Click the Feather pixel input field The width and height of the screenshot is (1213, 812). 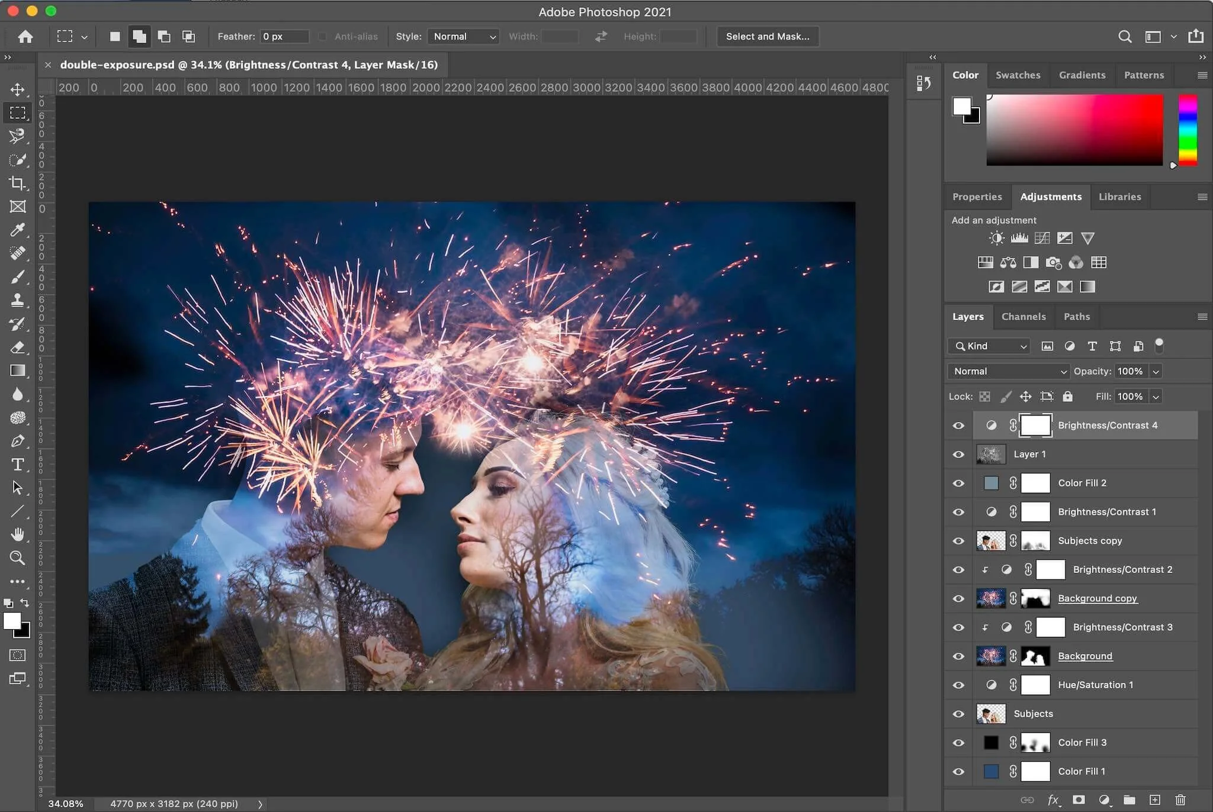tap(284, 37)
